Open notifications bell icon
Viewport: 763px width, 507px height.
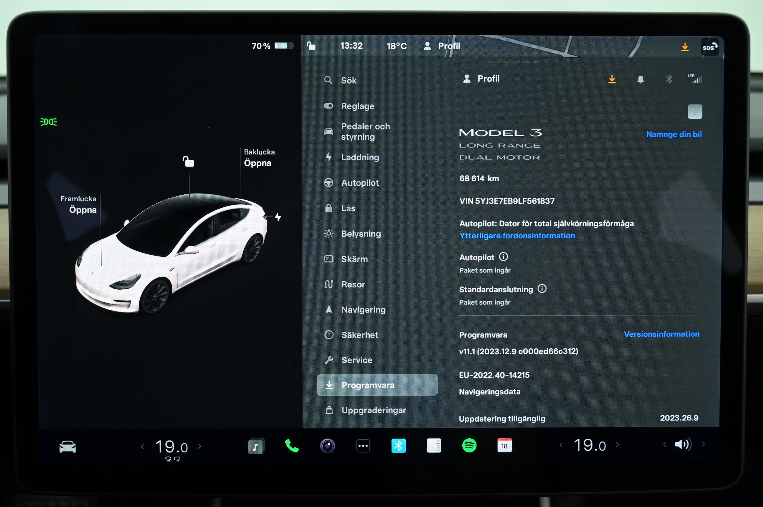tap(640, 80)
